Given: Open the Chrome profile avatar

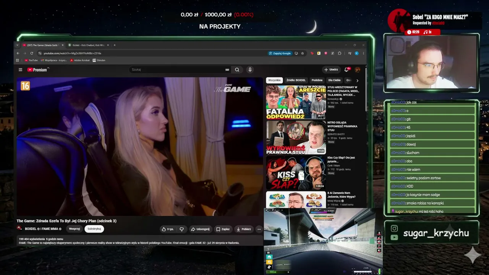Looking at the screenshot, I should [356, 53].
